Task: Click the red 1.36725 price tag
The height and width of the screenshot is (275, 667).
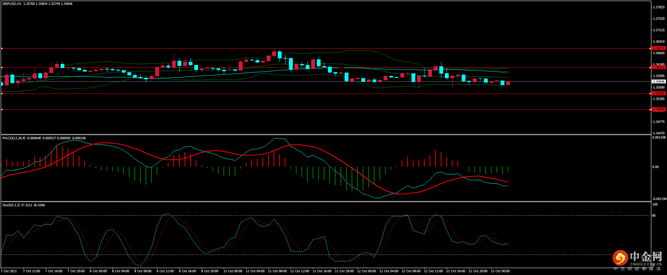Action: coord(658,48)
